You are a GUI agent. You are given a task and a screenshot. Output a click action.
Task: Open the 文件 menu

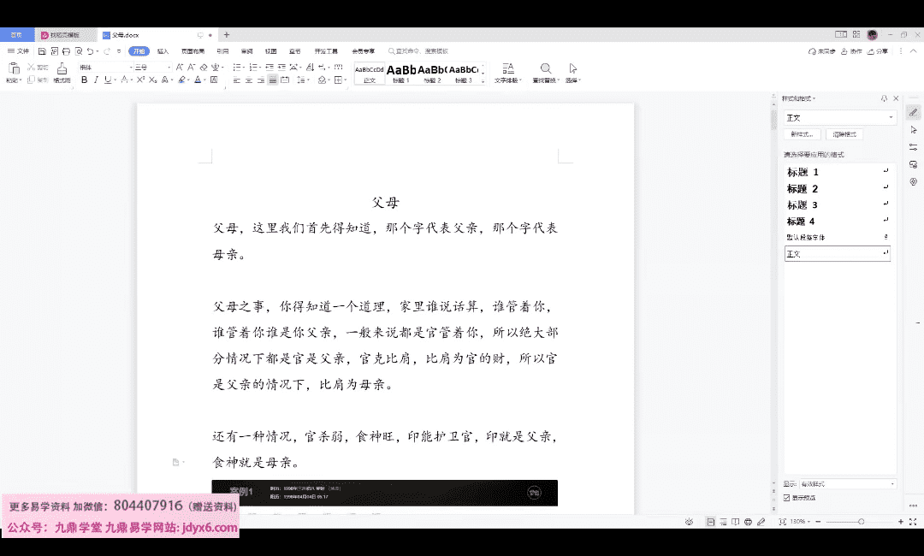coord(19,51)
